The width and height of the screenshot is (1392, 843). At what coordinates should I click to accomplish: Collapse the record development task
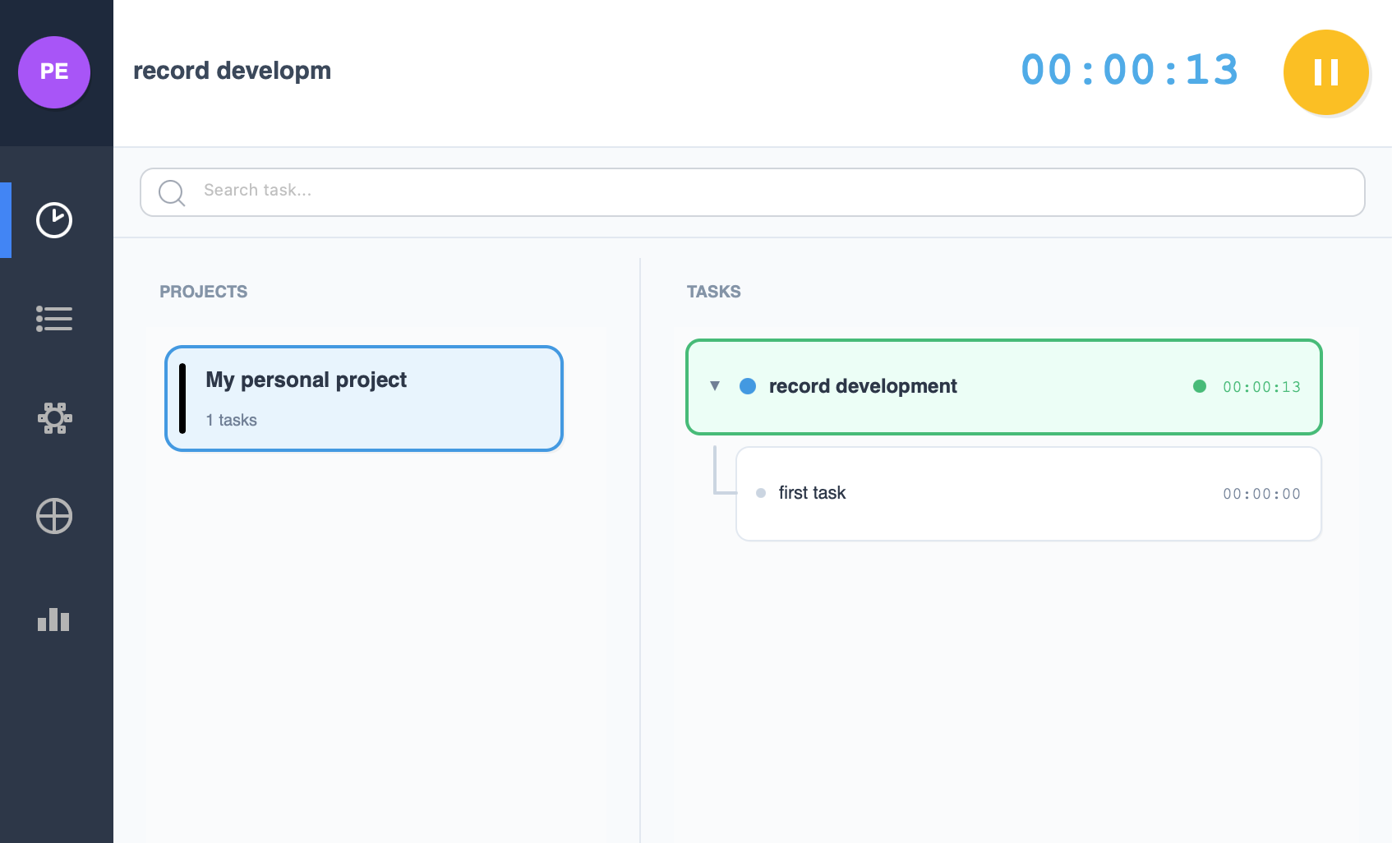point(715,386)
